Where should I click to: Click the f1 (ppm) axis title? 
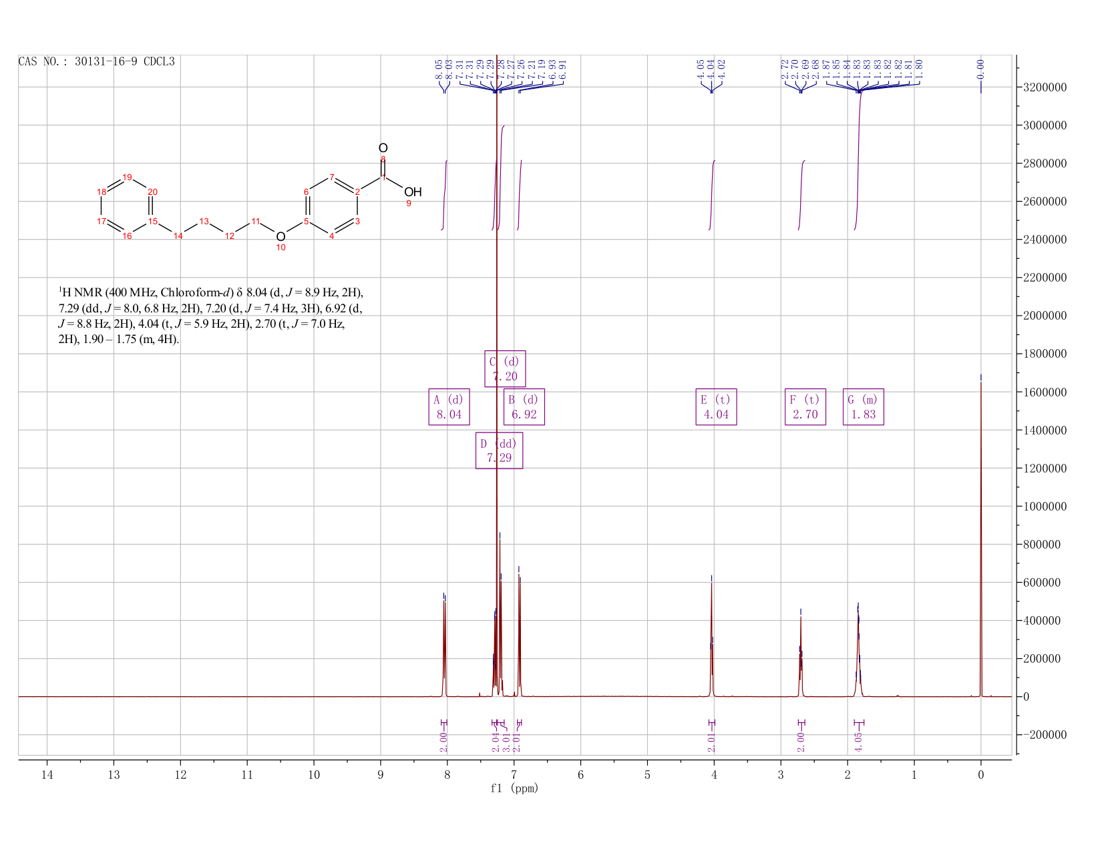tap(514, 788)
